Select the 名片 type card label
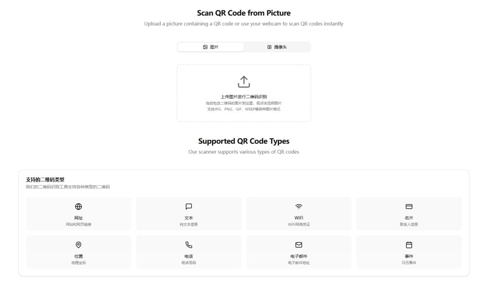The image size is (484, 282). pos(409,218)
